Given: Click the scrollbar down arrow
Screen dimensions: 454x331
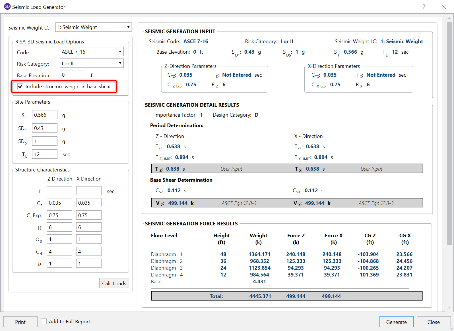Looking at the screenshot, I should coord(449,307).
